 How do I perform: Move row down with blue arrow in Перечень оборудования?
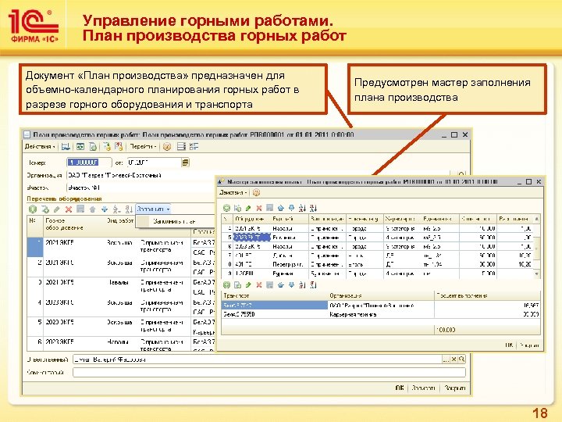click(105, 209)
